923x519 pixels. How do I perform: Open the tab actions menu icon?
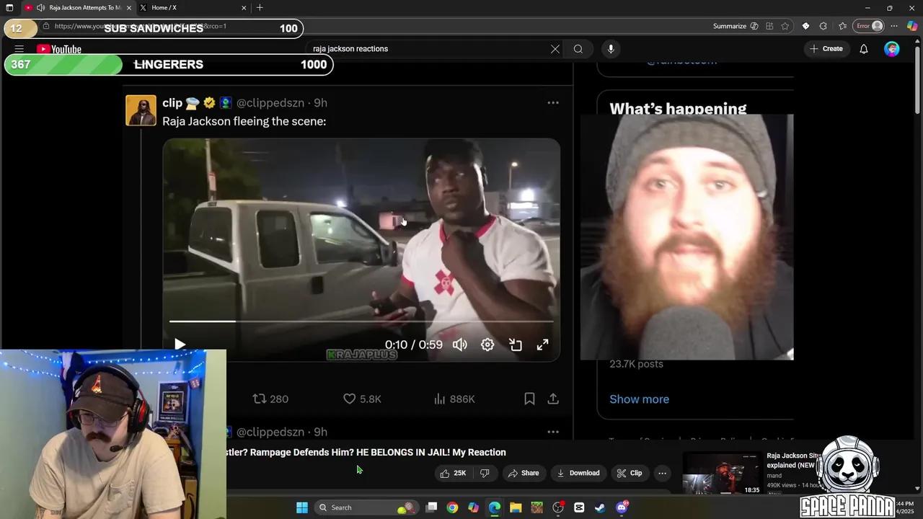point(9,8)
